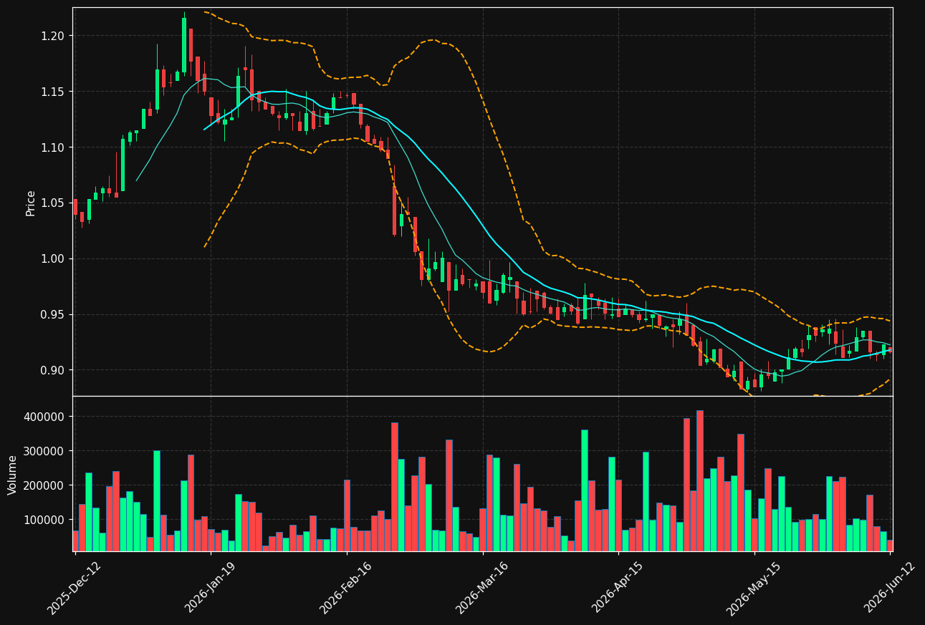Select the tallest red volume bar above 400000
Screen dimensions: 925x625
tap(700, 480)
